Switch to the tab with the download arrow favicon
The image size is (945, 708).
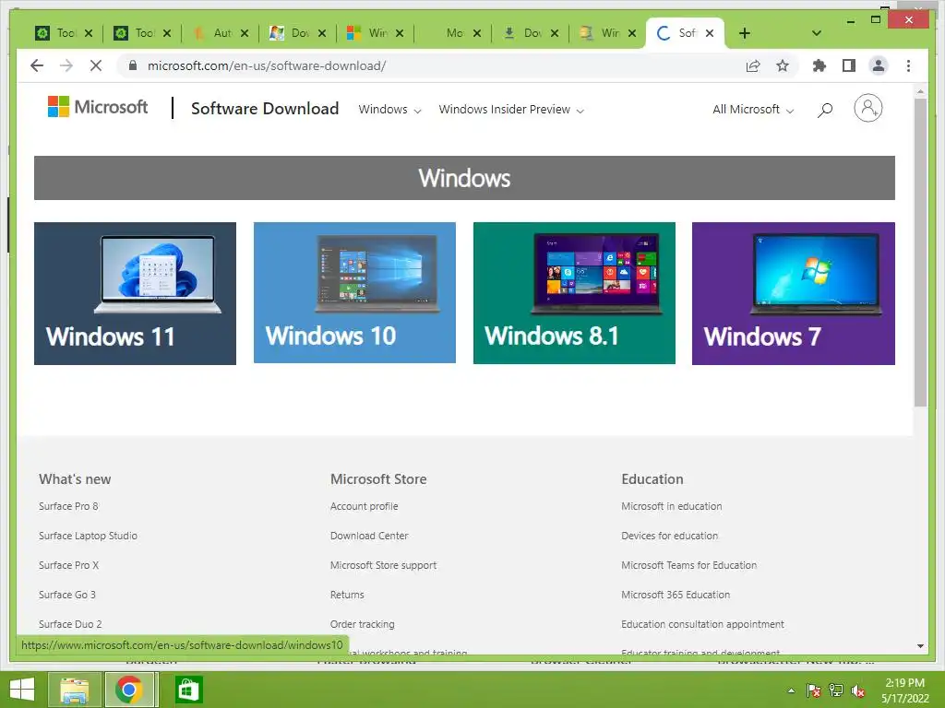click(523, 33)
